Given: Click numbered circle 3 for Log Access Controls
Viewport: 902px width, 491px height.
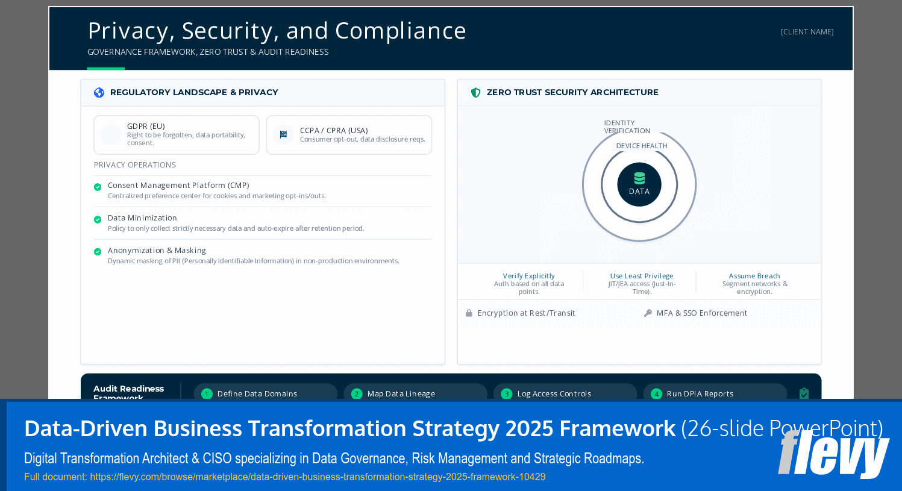Looking at the screenshot, I should (506, 393).
